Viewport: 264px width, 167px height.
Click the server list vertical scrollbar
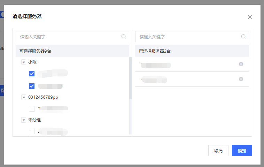[131, 78]
